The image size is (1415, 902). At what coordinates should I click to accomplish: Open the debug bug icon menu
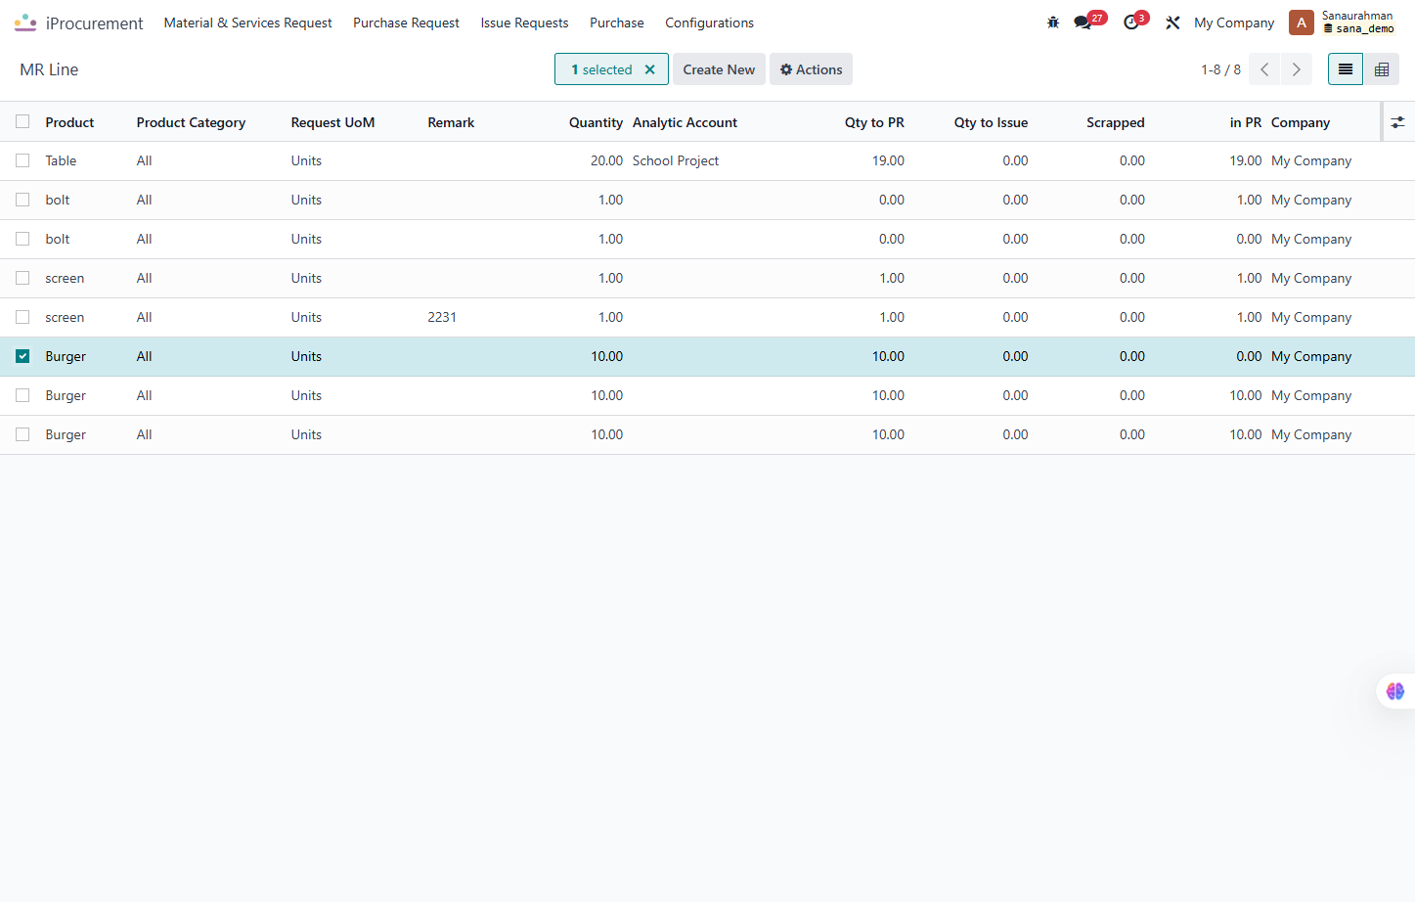(1053, 23)
